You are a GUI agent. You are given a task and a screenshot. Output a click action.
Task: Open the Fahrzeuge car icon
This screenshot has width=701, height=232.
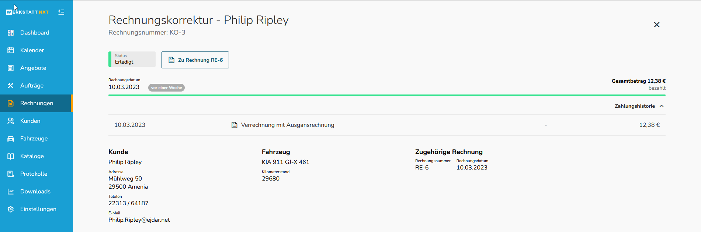pos(11,139)
